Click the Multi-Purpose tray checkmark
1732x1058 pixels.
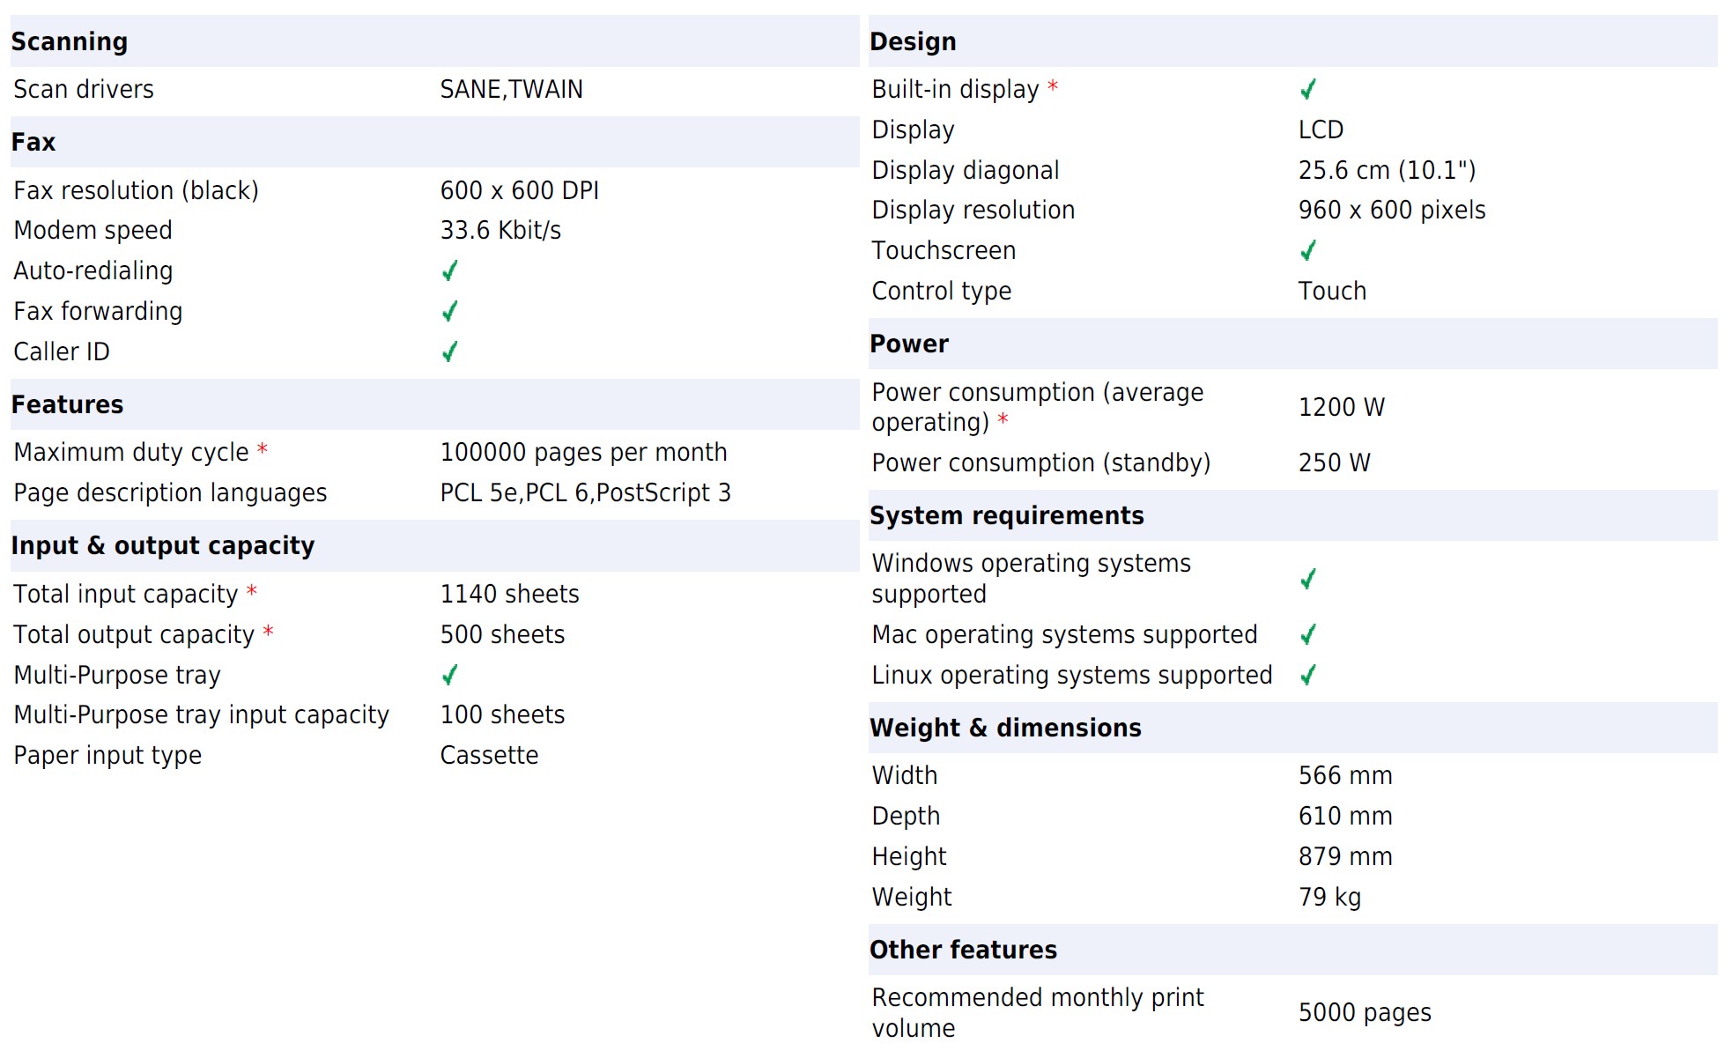(449, 676)
